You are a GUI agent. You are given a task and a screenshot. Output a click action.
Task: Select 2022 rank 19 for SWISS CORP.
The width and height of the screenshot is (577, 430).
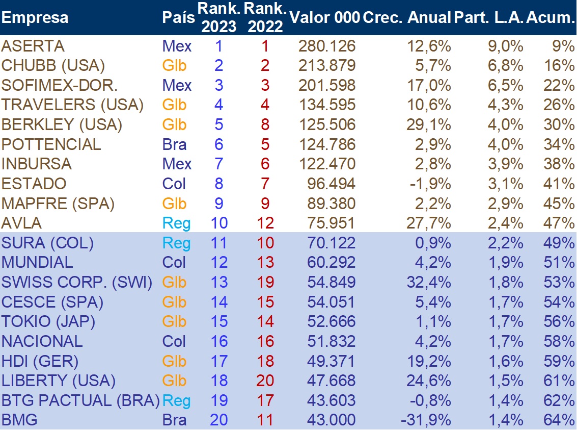pos(265,282)
